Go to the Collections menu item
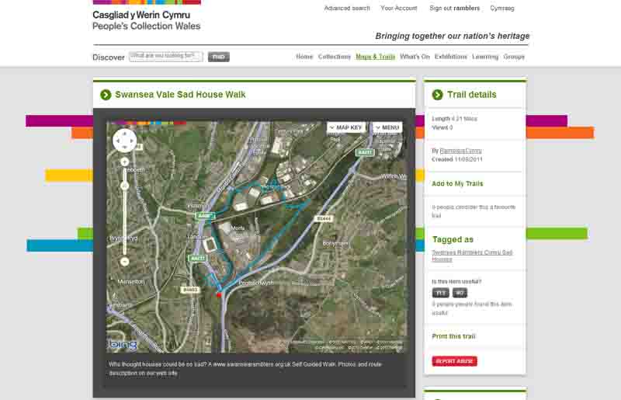This screenshot has width=621, height=400. click(335, 57)
